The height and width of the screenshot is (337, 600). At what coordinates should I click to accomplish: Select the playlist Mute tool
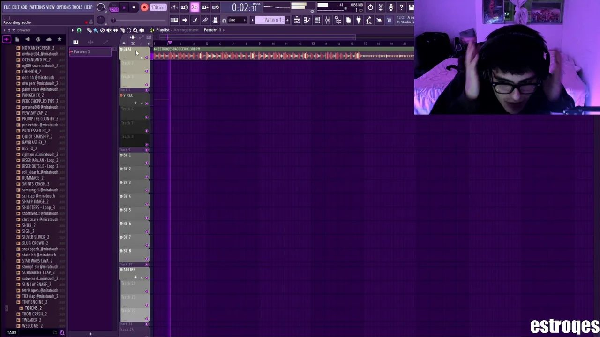109,30
